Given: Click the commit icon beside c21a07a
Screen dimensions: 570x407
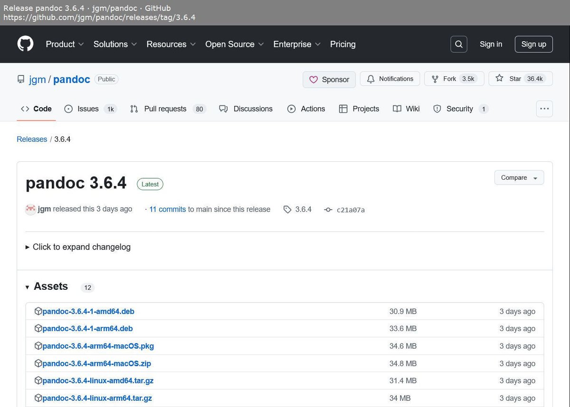Looking at the screenshot, I should (327, 209).
